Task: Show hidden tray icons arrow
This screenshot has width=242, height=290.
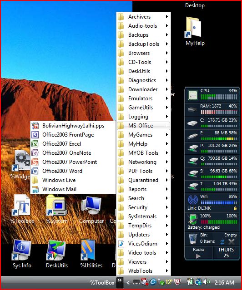Action: pos(128,282)
